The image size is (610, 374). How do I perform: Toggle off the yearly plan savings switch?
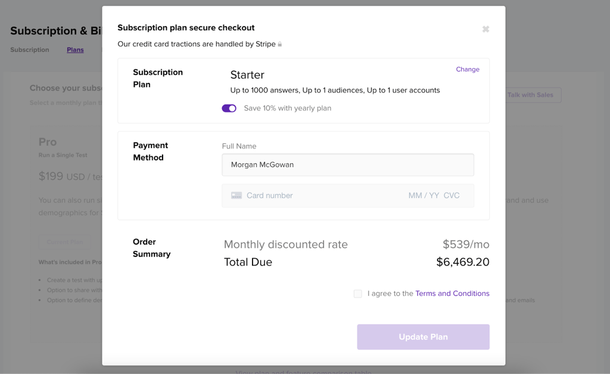(x=229, y=109)
